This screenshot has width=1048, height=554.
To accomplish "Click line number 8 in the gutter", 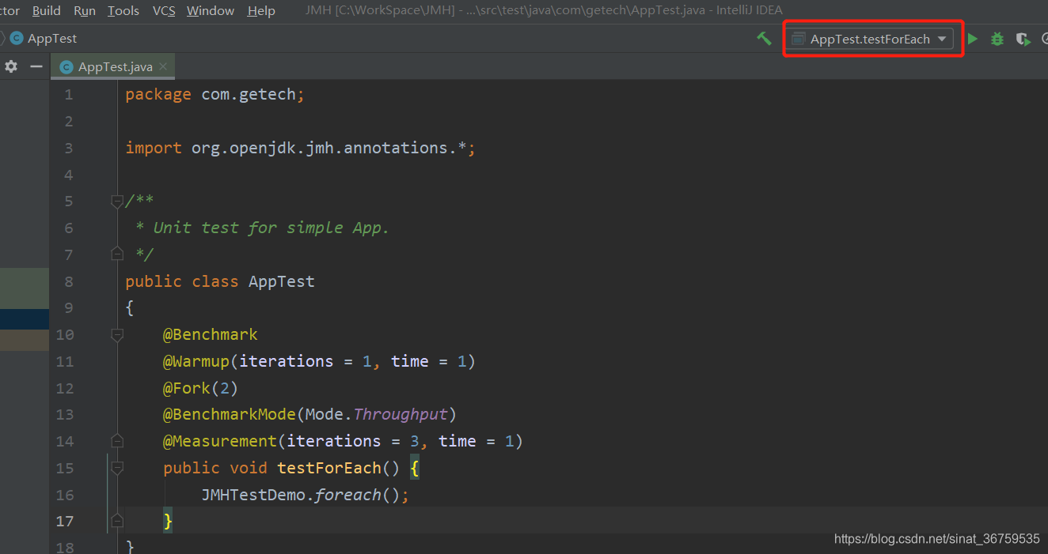I will coord(69,281).
